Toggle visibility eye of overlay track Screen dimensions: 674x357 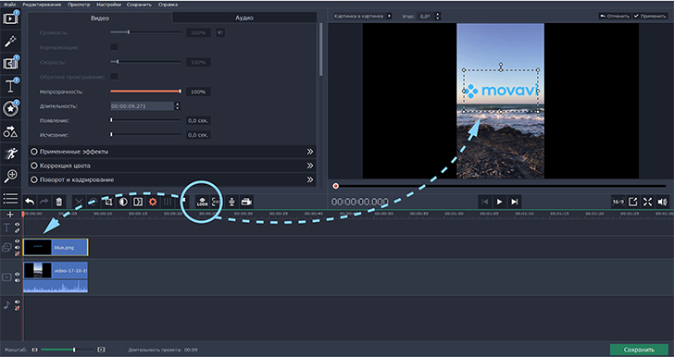click(18, 241)
